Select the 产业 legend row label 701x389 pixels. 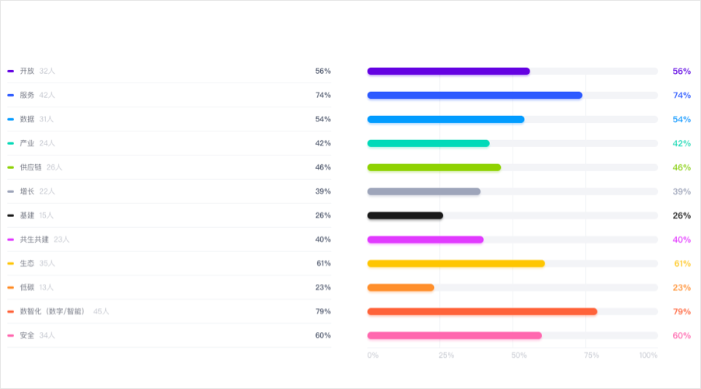point(27,143)
